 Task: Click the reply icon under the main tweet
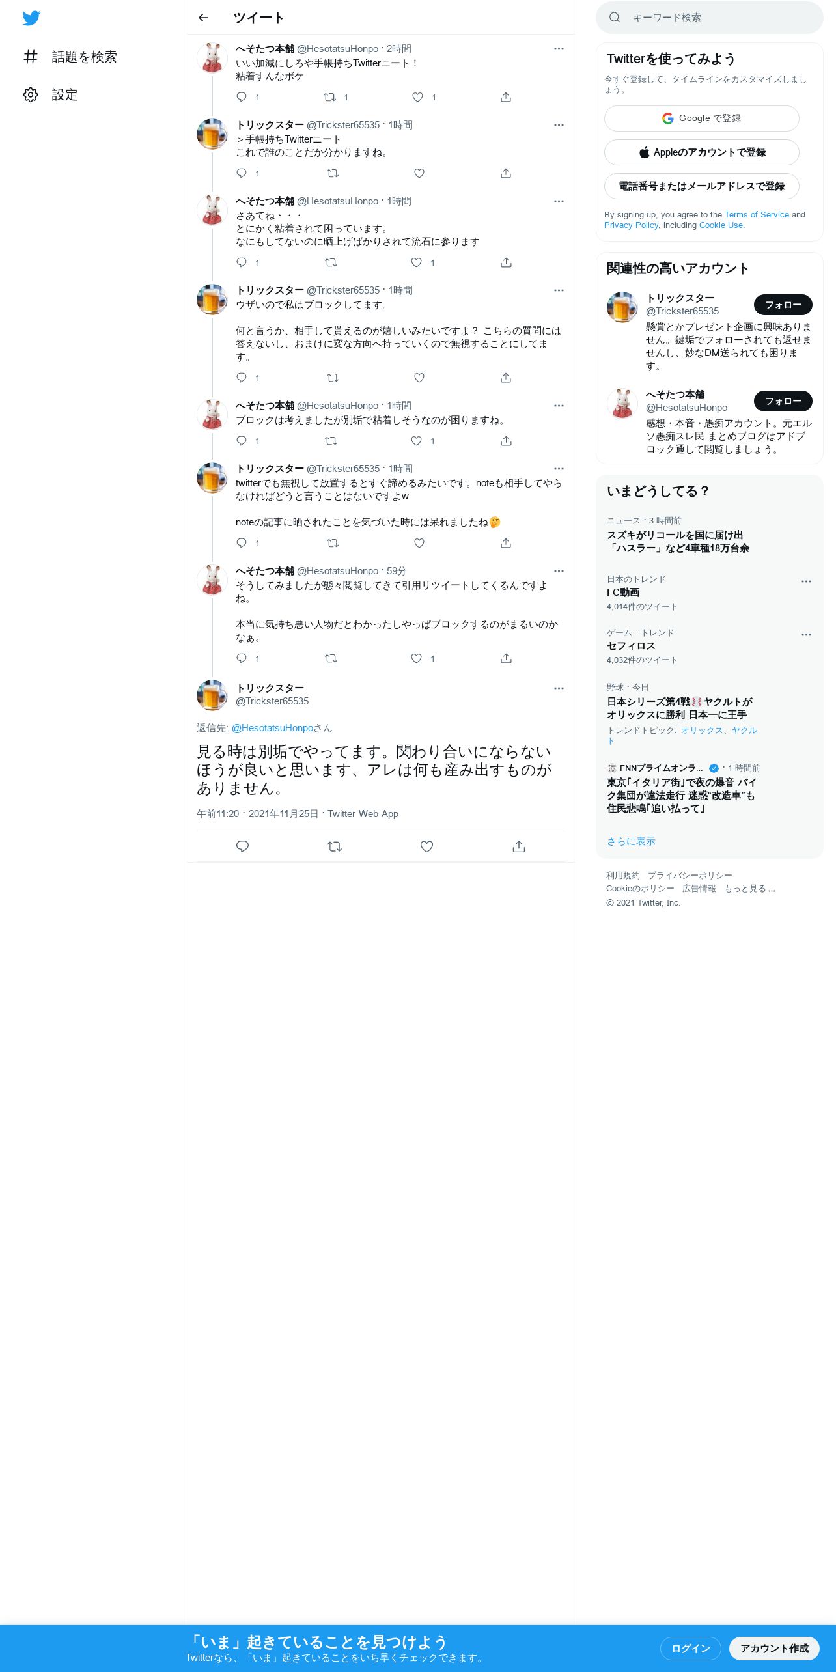click(242, 846)
